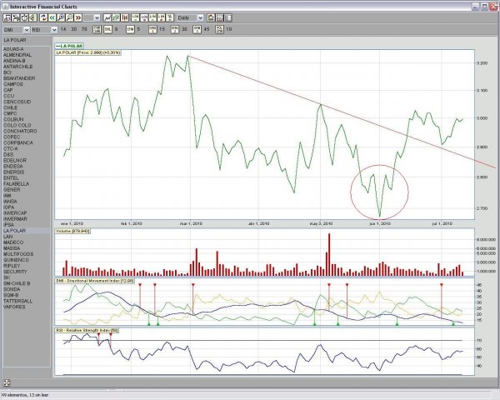Image resolution: width=500 pixels, height=400 pixels.
Task: Select SONDA in the stock list
Action: click(12, 289)
